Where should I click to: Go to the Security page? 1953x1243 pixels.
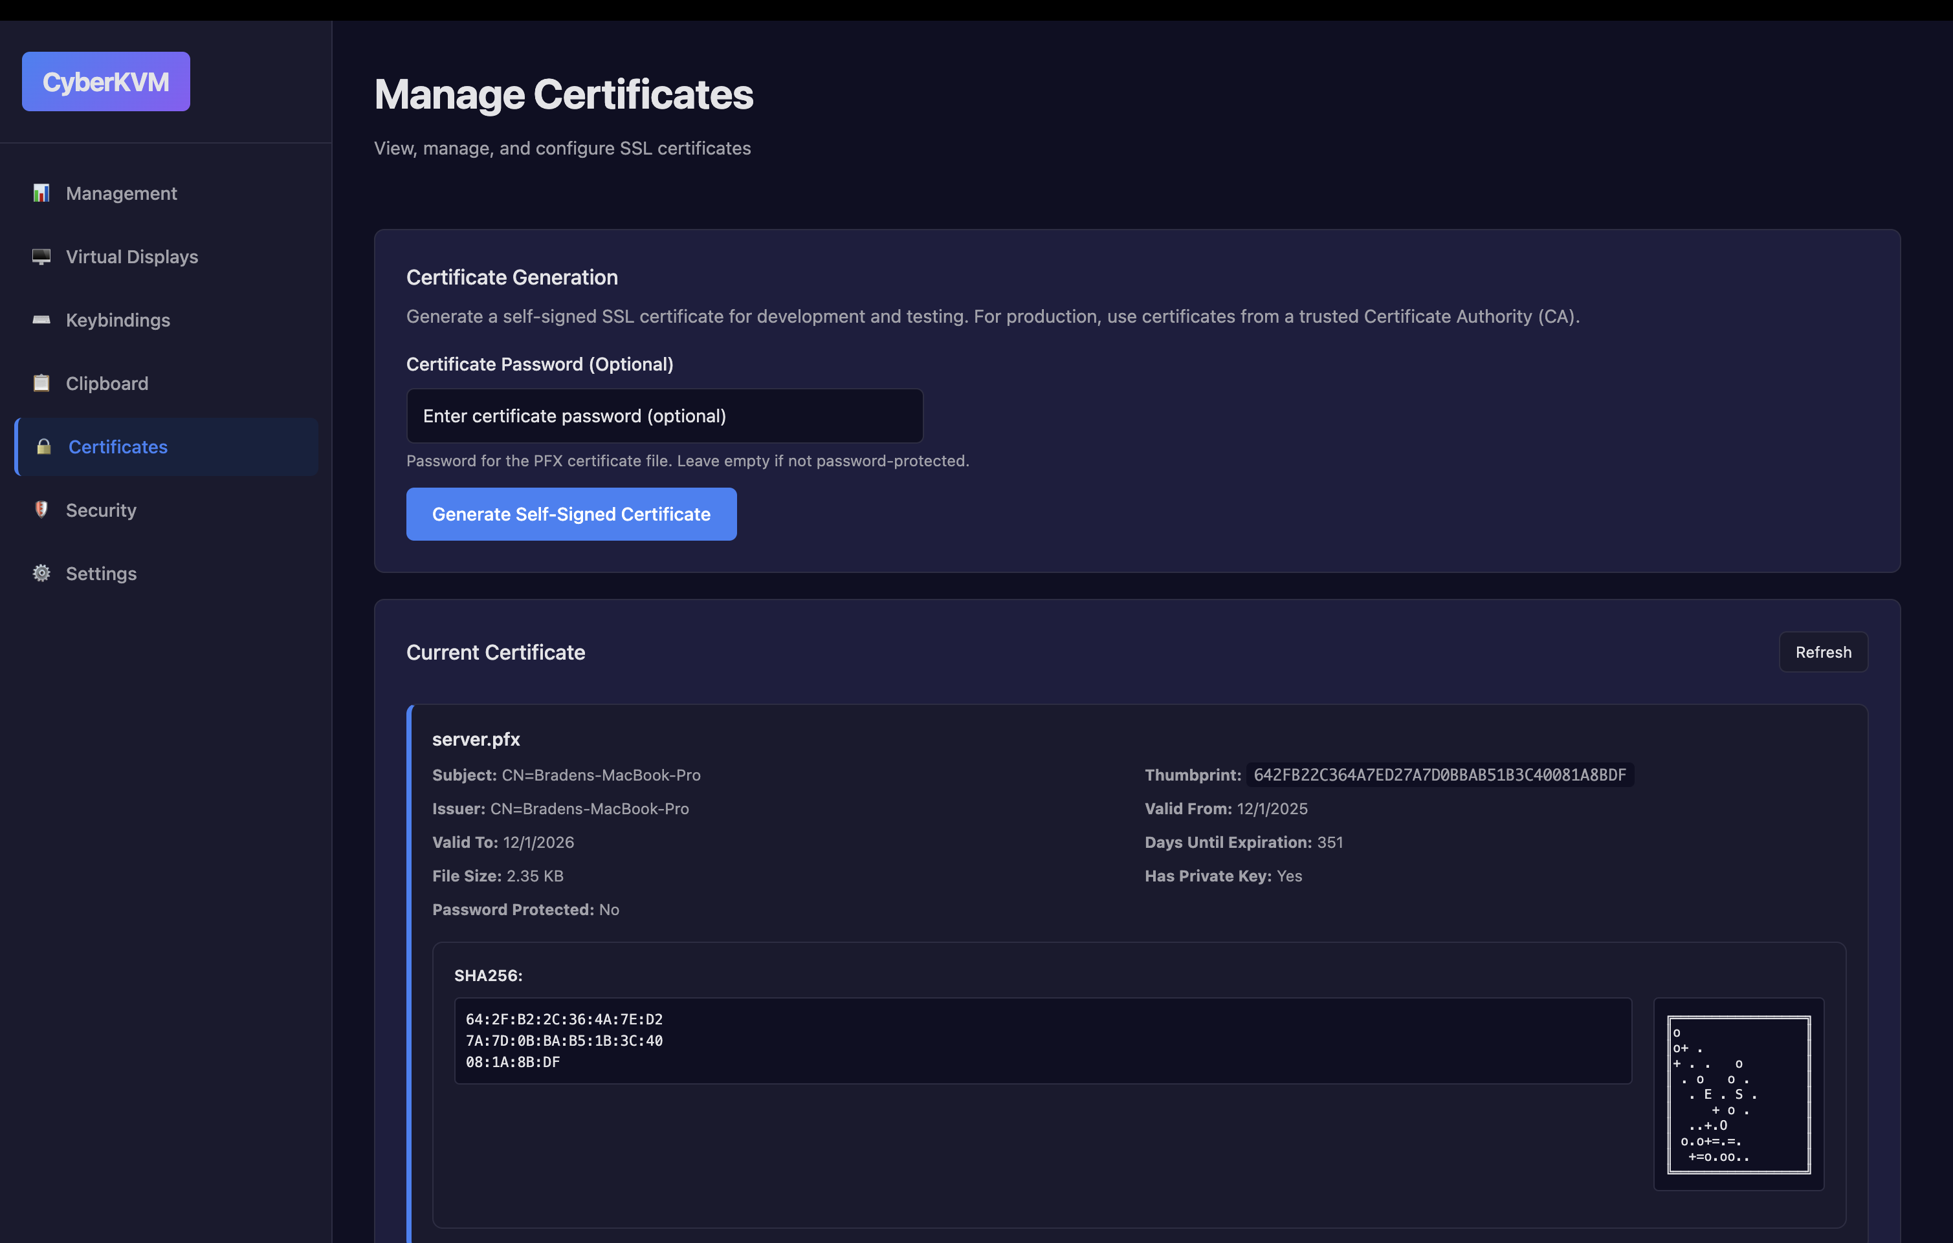(x=102, y=510)
